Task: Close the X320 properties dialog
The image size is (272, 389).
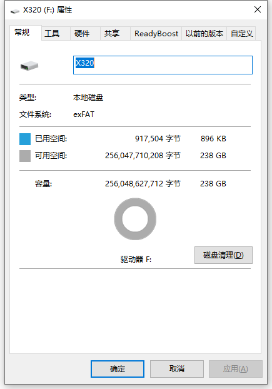Action: tap(258, 9)
